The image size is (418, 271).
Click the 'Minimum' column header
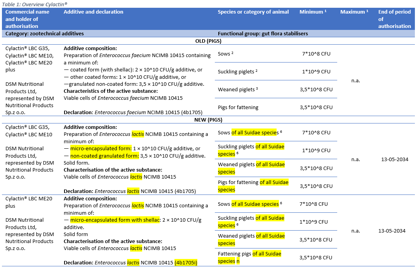312,12
